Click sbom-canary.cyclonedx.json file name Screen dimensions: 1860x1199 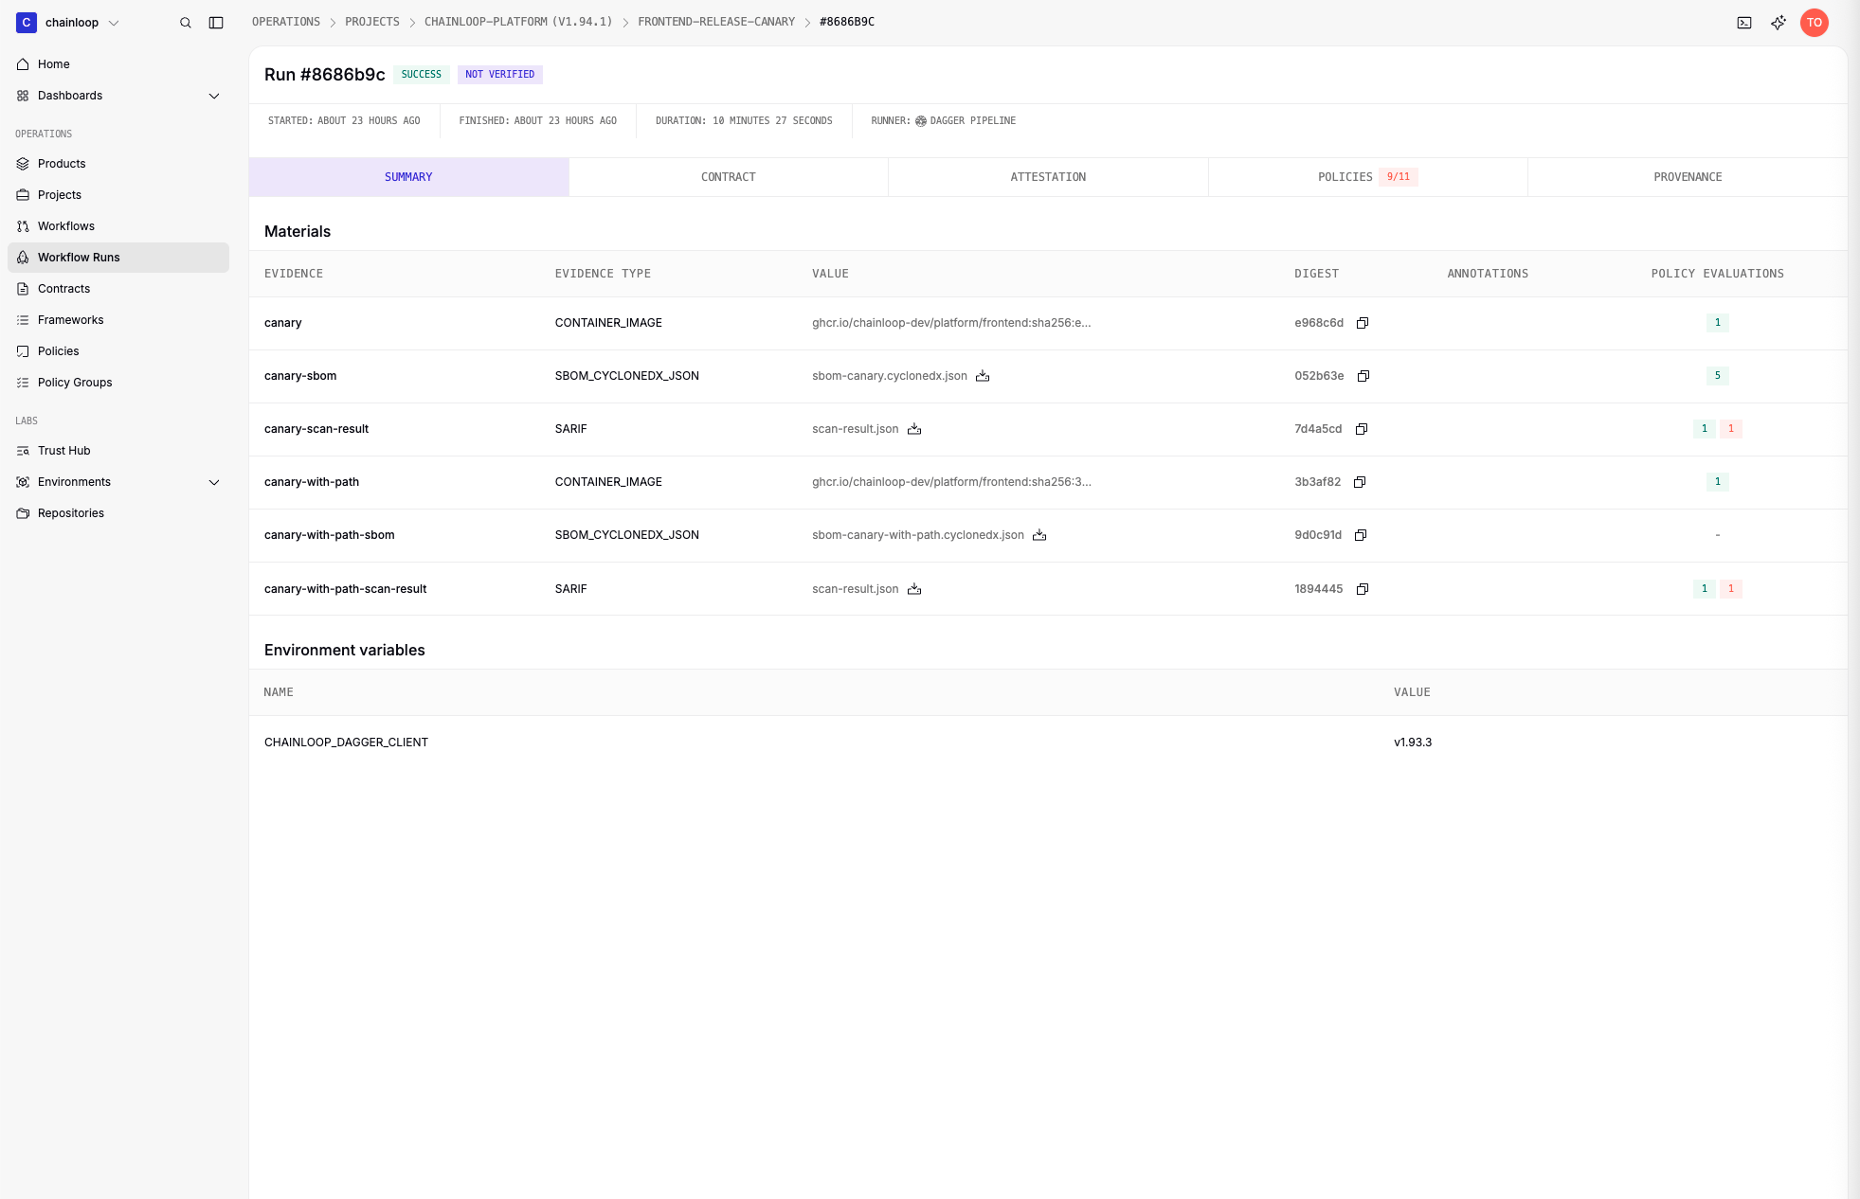[890, 376]
